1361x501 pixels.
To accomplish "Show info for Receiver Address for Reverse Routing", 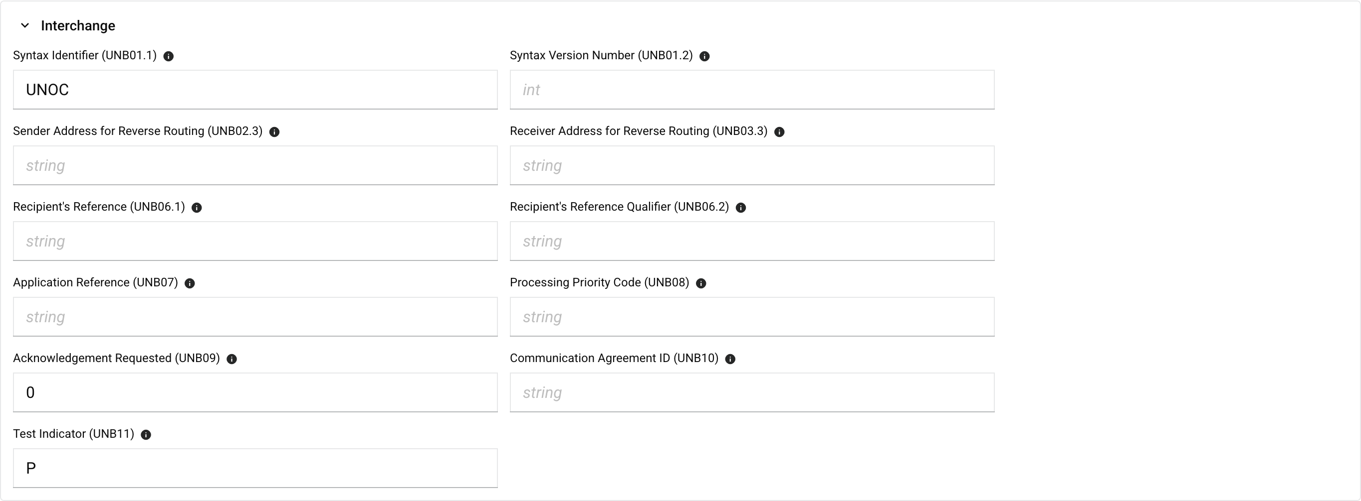I will pyautogui.click(x=779, y=132).
